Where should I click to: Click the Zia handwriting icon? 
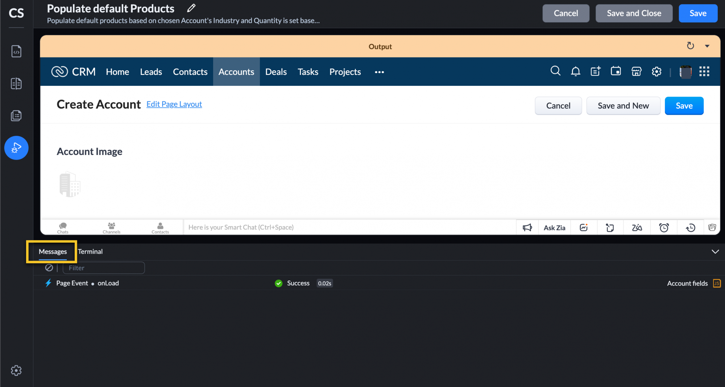pyautogui.click(x=637, y=228)
